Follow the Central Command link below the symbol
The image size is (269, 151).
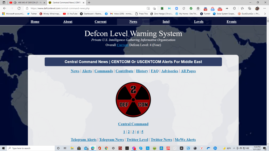click(133, 124)
